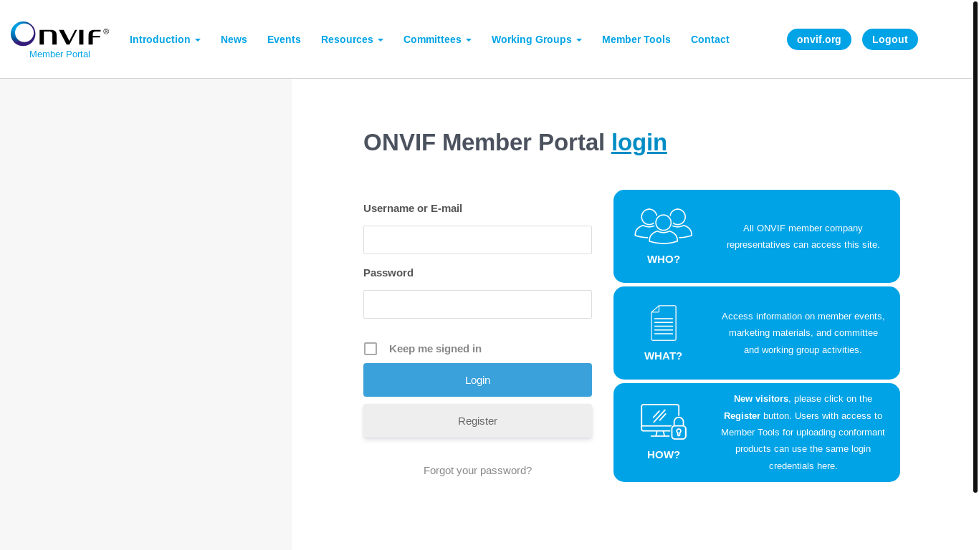The width and height of the screenshot is (979, 550).
Task: Click the page vertical scrollbar
Action: click(975, 247)
